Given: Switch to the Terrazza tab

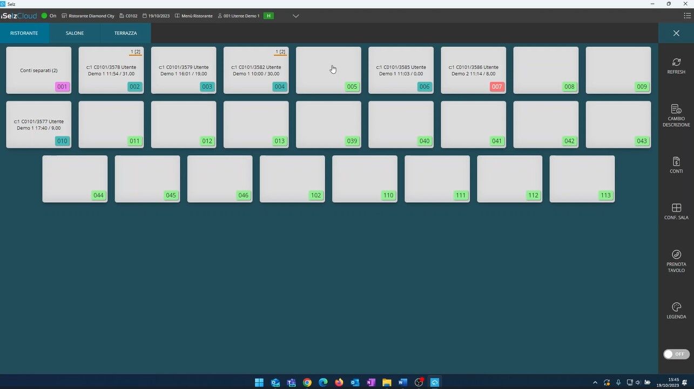Looking at the screenshot, I should (x=125, y=33).
